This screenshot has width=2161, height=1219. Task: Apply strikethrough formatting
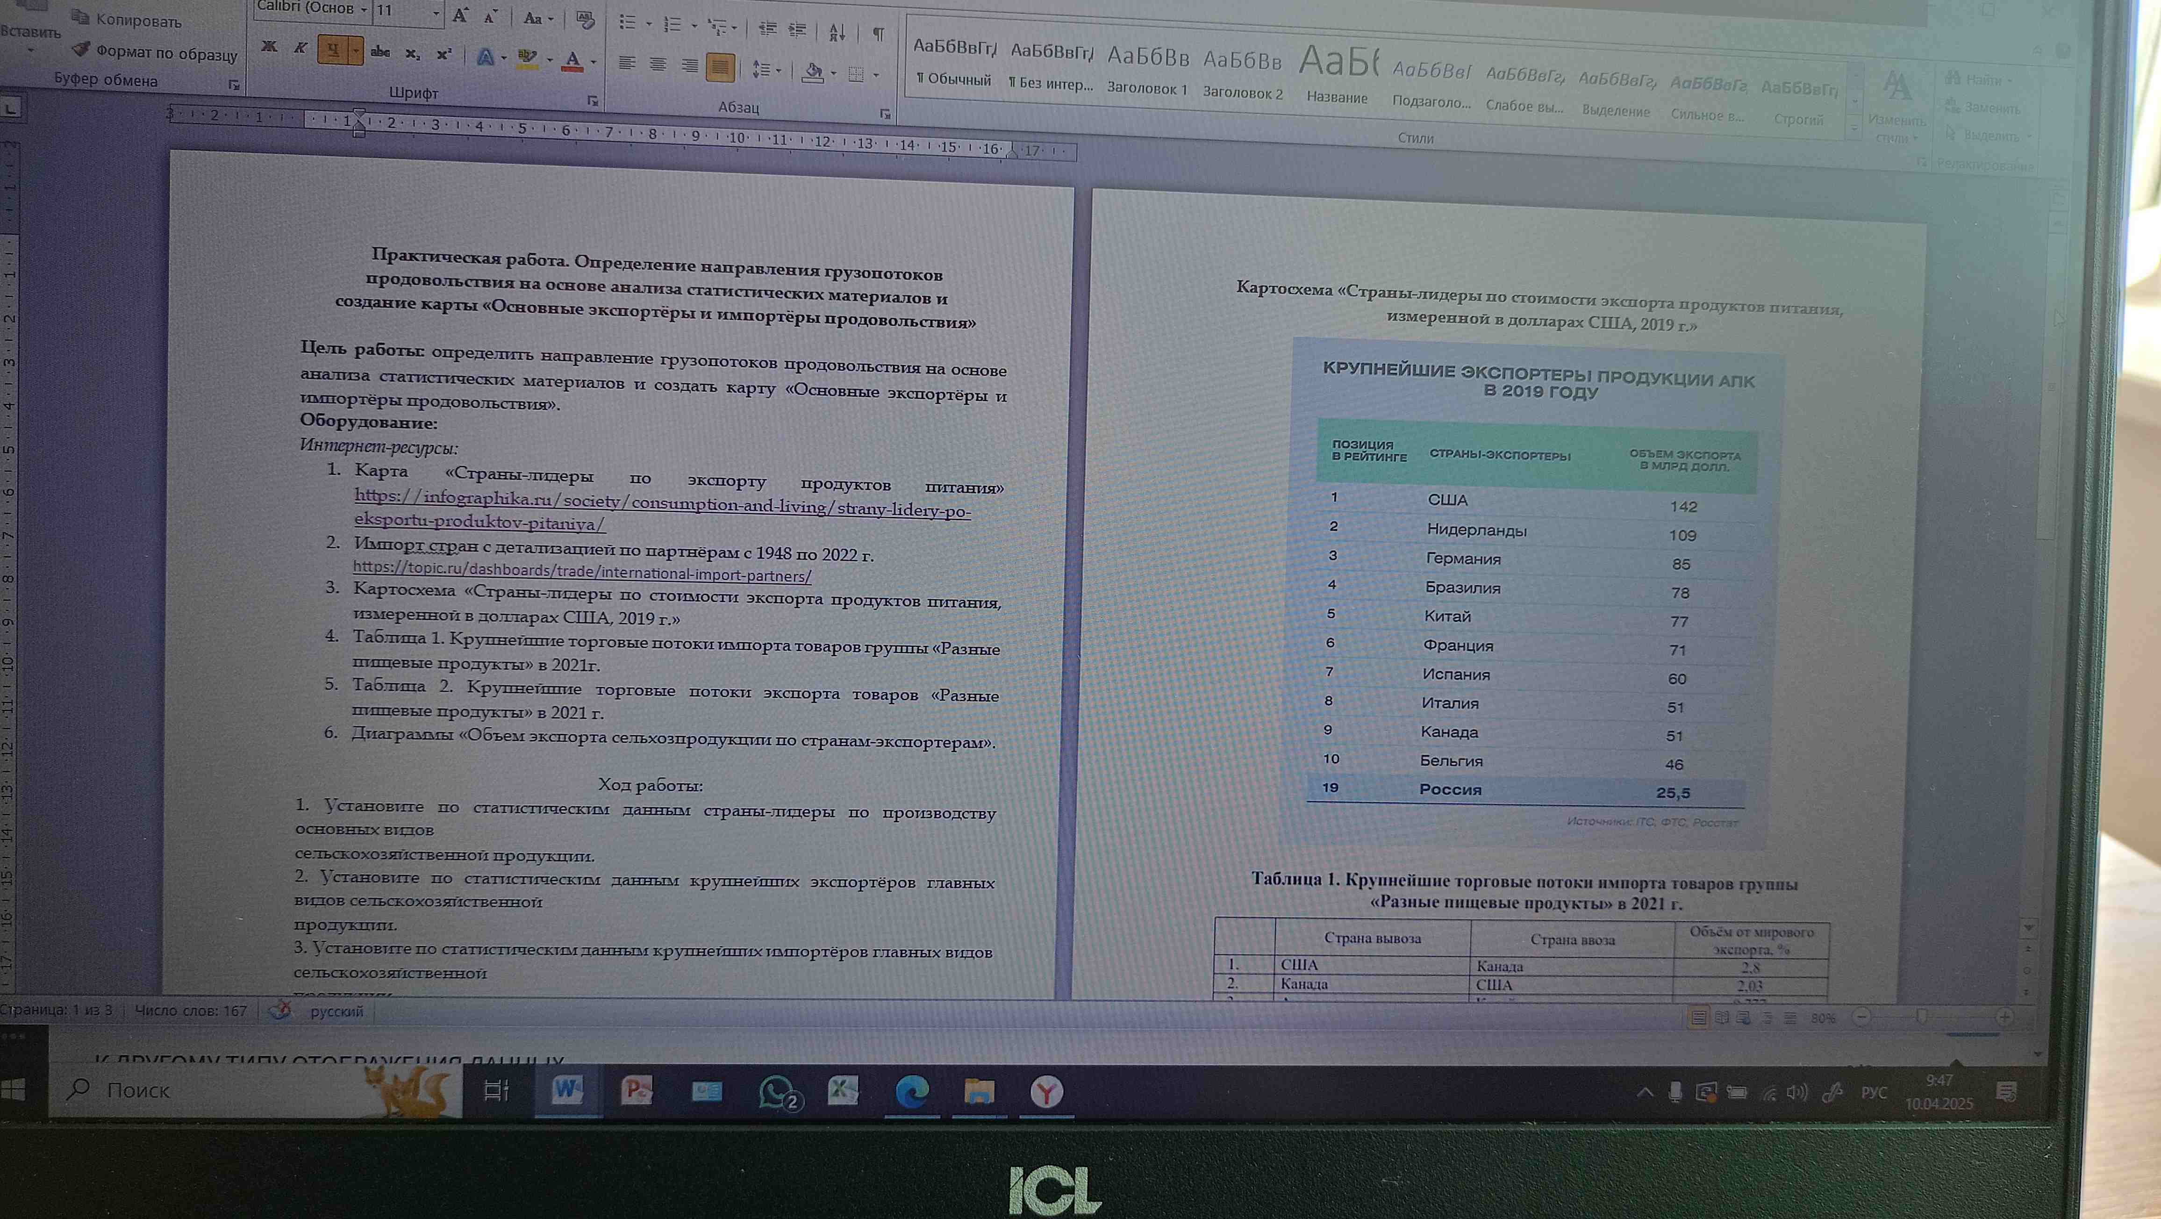click(380, 52)
